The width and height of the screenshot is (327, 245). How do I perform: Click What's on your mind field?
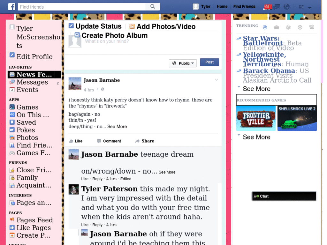pyautogui.click(x=107, y=41)
